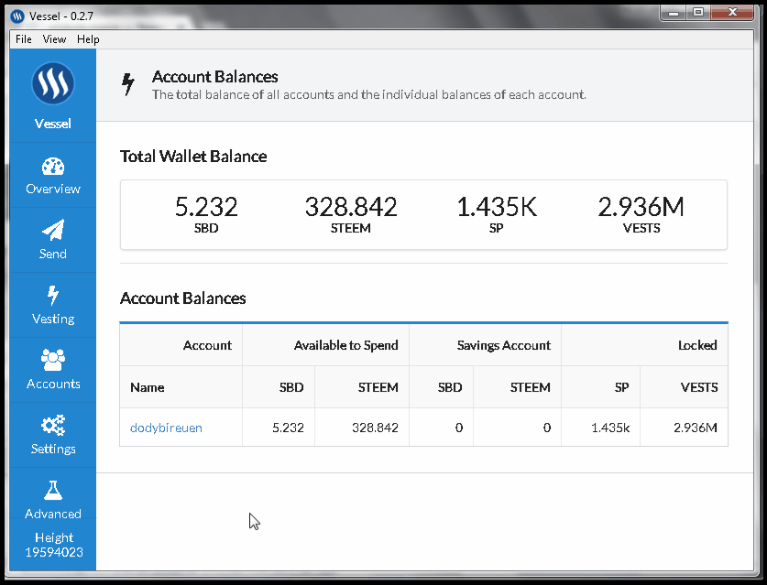The height and width of the screenshot is (585, 767).
Task: Open the Accounts people icon
Action: pyautogui.click(x=53, y=360)
